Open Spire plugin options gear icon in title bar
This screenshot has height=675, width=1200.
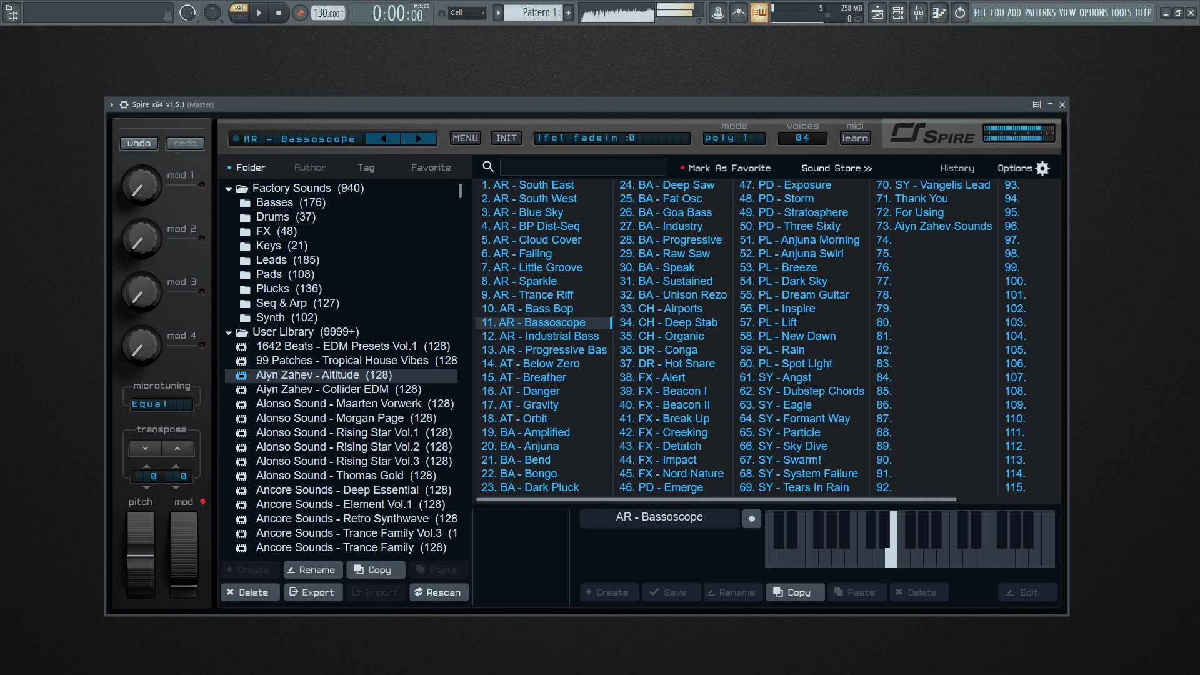click(124, 104)
